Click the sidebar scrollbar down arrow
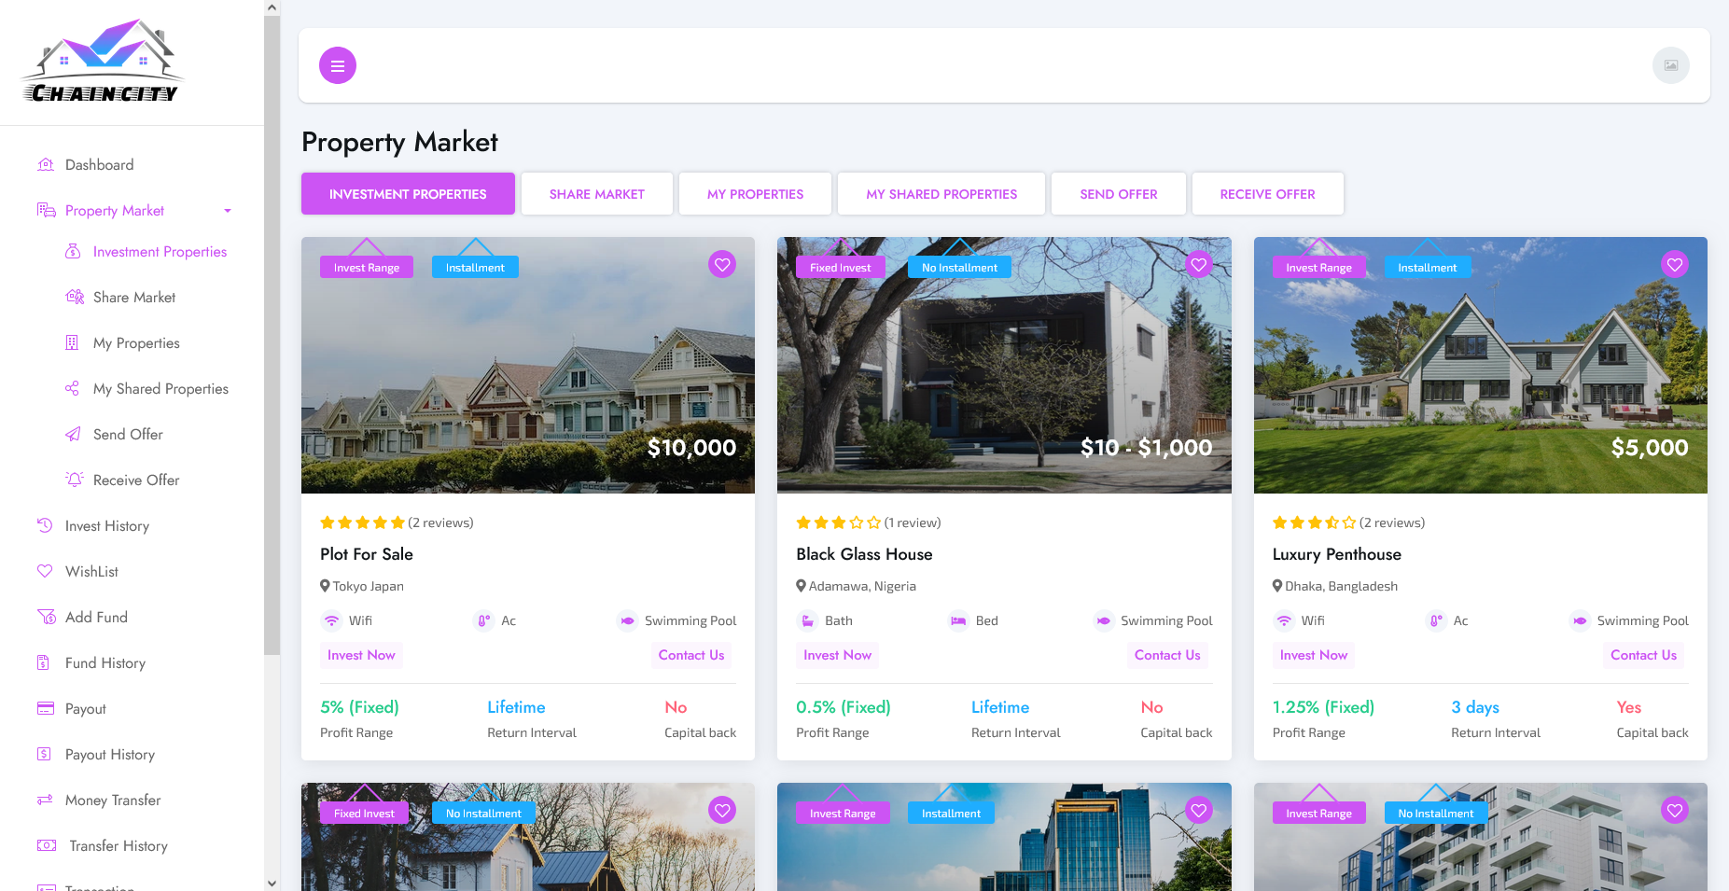The height and width of the screenshot is (891, 1729). (x=272, y=883)
